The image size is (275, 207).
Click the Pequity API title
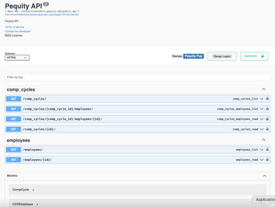point(23,6)
